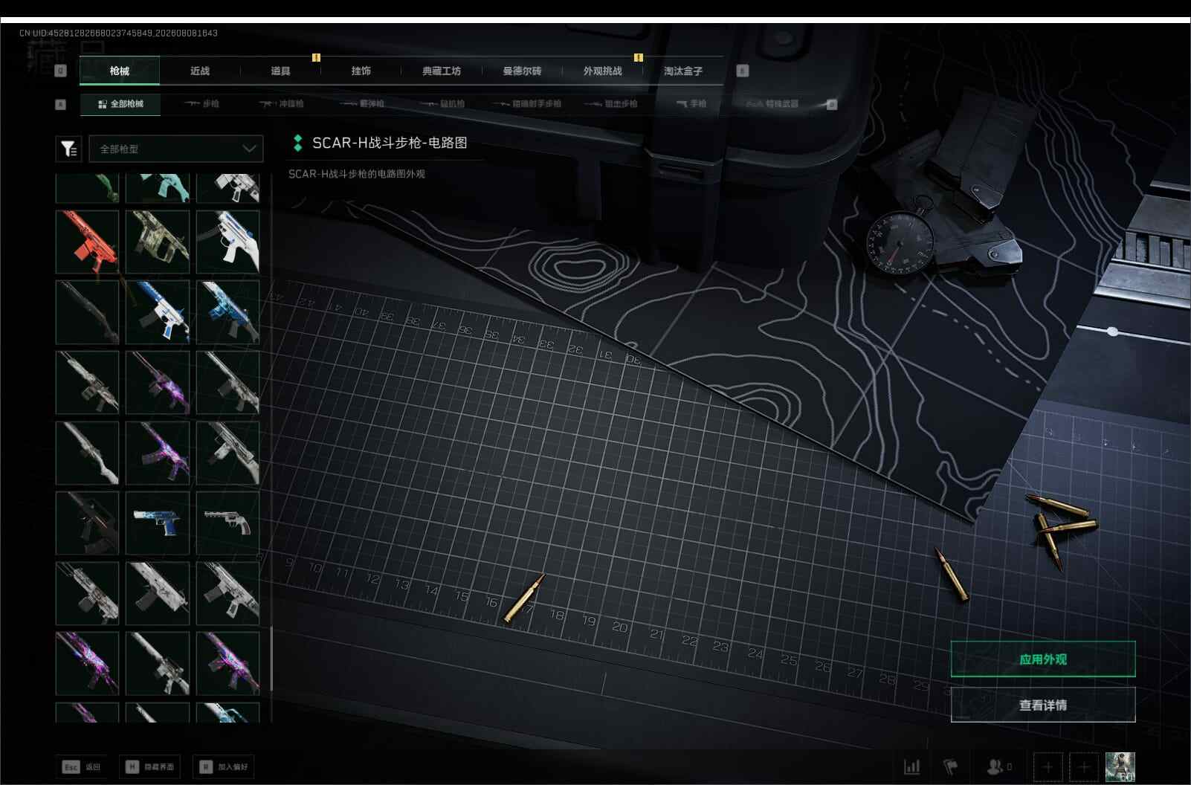The image size is (1191, 785).
Task: Click the 隐藏界面 button
Action: click(x=151, y=766)
